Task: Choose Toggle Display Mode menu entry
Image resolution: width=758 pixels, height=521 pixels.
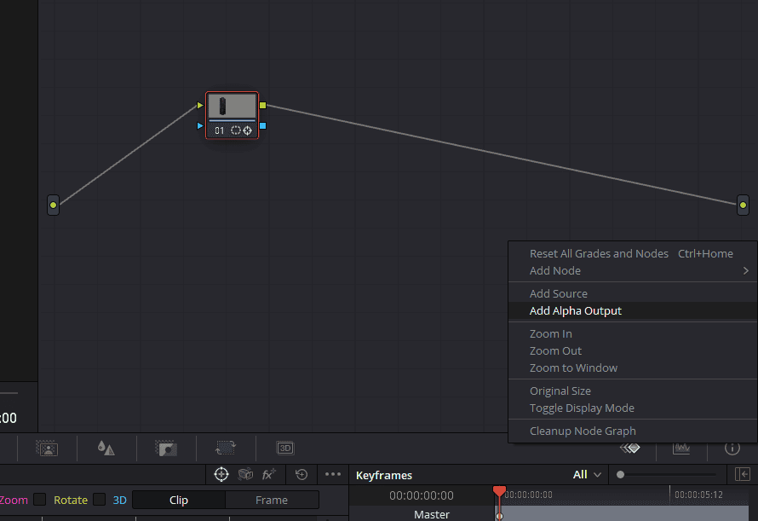Action: coord(631,408)
